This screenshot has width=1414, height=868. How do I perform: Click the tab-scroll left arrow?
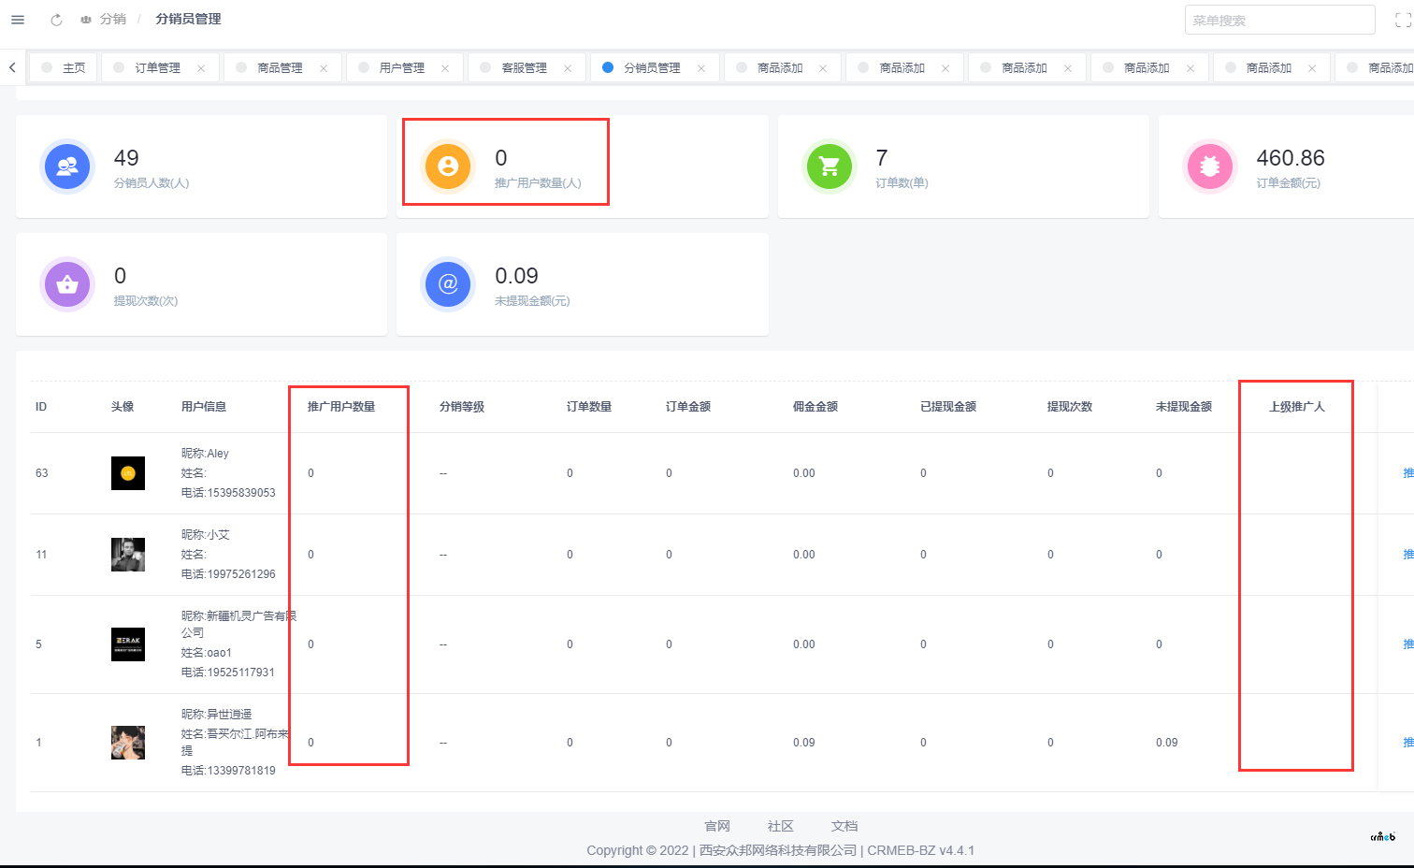[12, 67]
